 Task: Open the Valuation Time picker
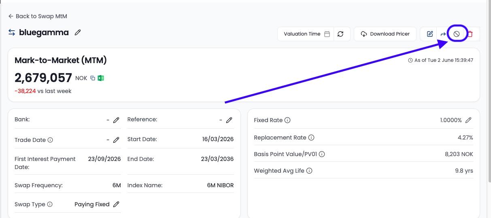[x=306, y=34]
